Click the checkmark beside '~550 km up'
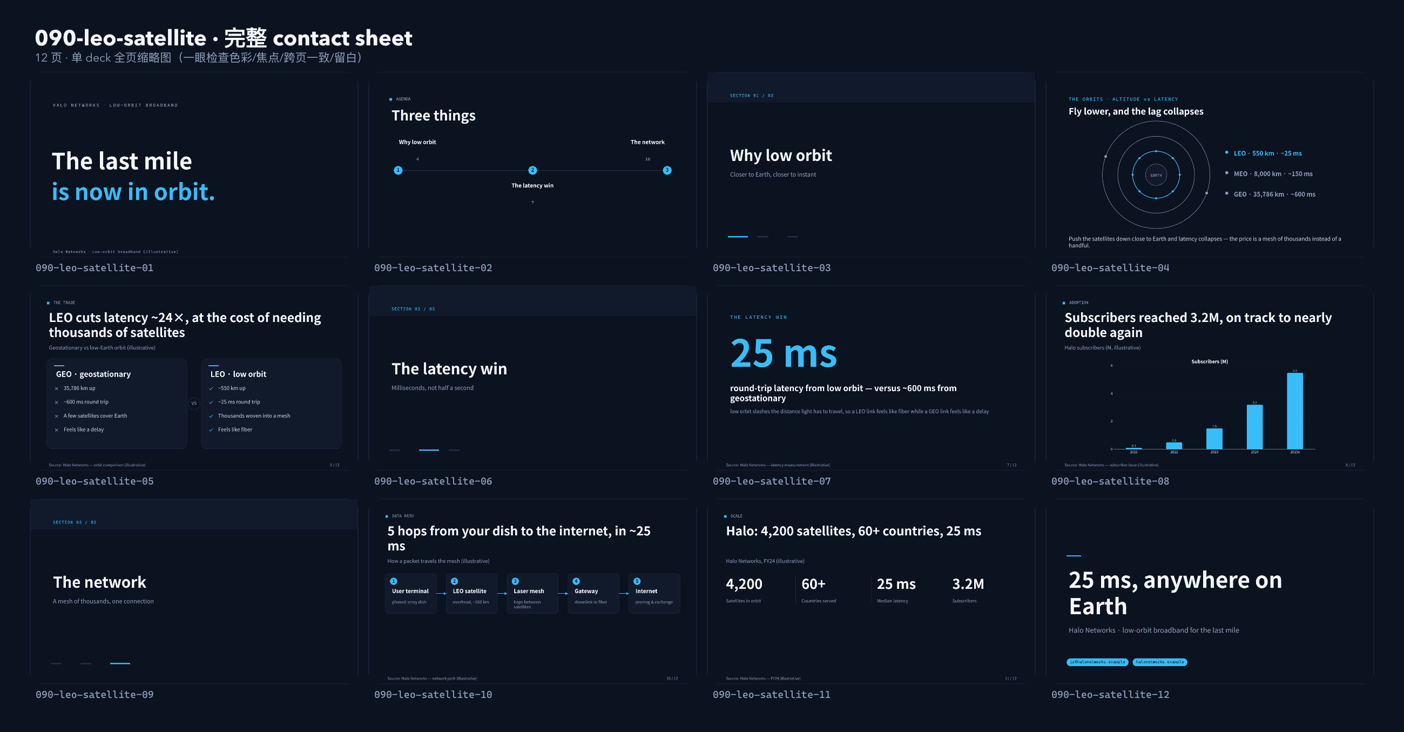Image resolution: width=1404 pixels, height=732 pixels. [x=211, y=388]
